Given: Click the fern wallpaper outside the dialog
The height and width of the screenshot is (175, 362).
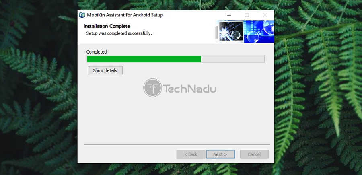Looking at the screenshot, I should (x=37, y=93).
